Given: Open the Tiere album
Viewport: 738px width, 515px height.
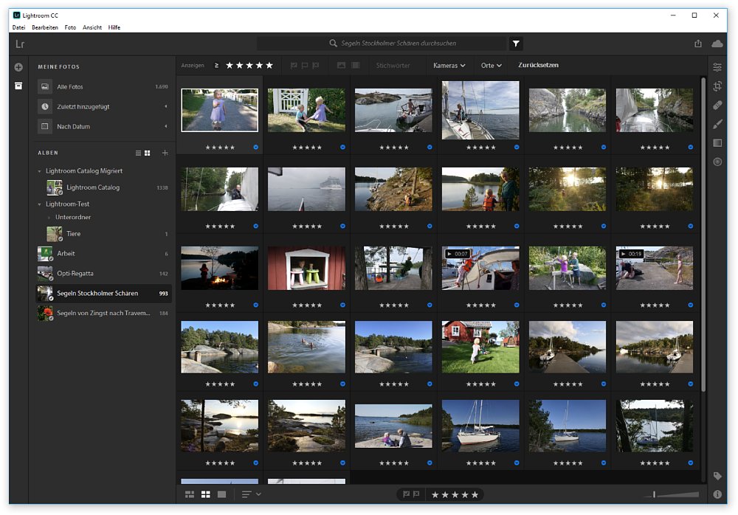Looking at the screenshot, I should click(x=107, y=233).
